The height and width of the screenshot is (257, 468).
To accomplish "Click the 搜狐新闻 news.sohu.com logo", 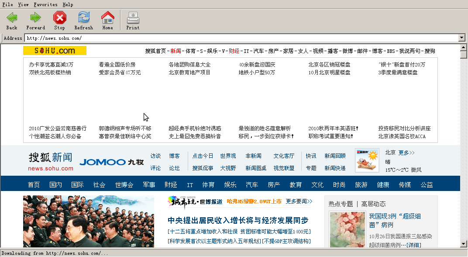I will tap(51, 162).
